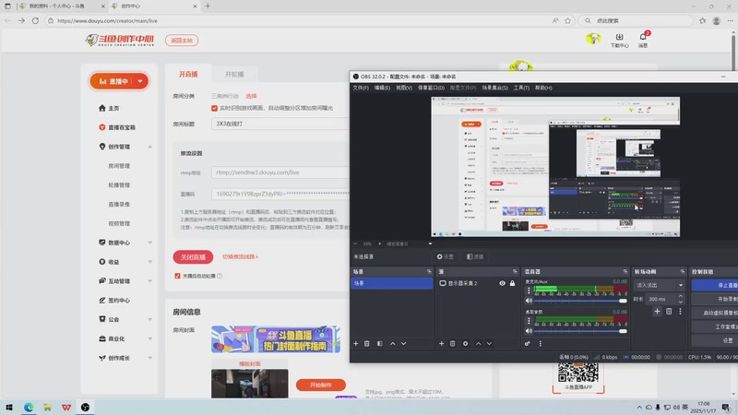Image resolution: width=738 pixels, height=415 pixels.
Task: Mute 麦克风/Aux speaker icon in mixer
Action: click(529, 301)
